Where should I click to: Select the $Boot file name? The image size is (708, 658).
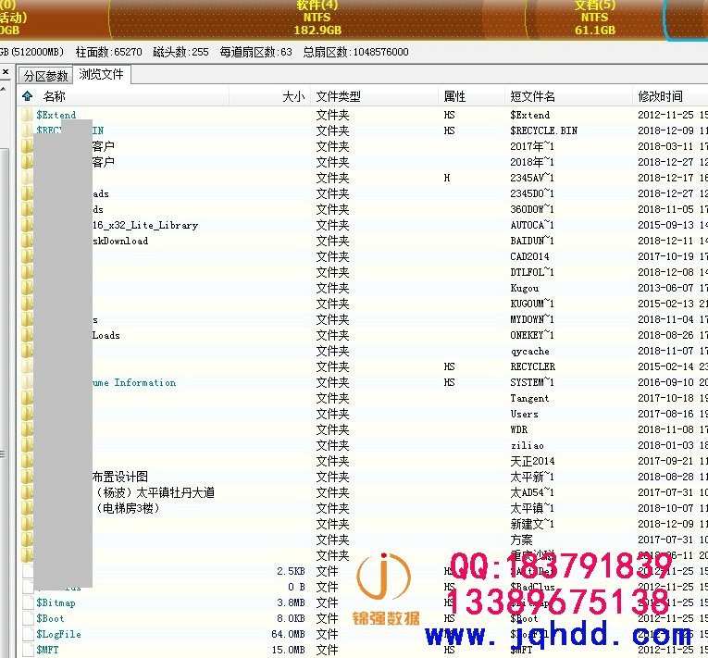coord(50,618)
